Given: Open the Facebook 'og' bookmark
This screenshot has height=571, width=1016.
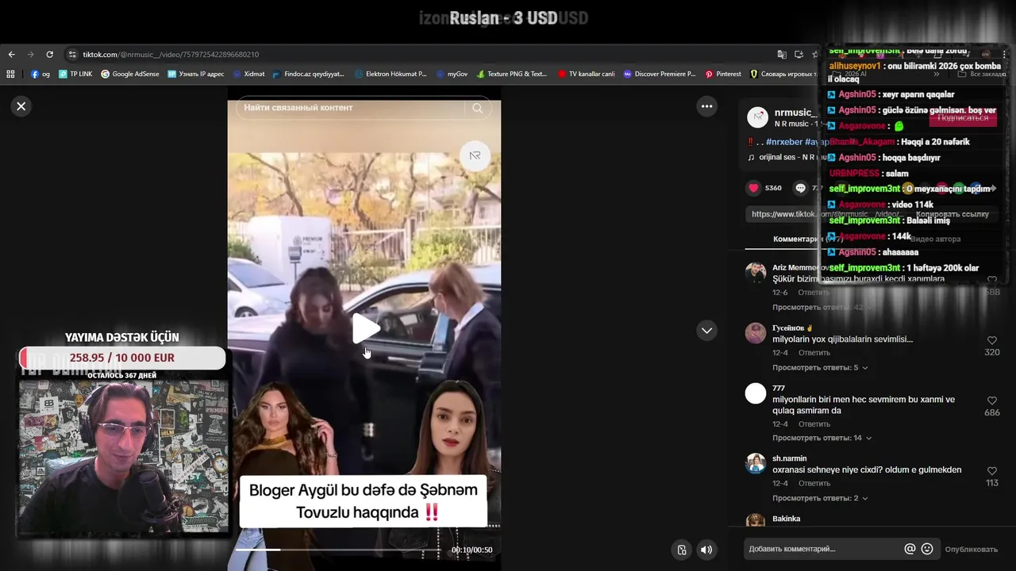Looking at the screenshot, I should tap(40, 74).
